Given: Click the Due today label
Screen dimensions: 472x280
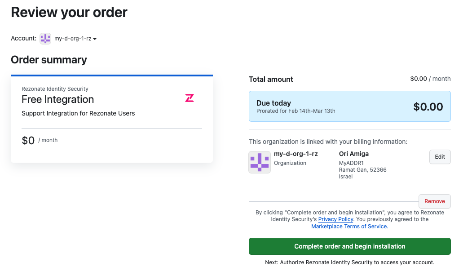Looking at the screenshot, I should point(273,103).
